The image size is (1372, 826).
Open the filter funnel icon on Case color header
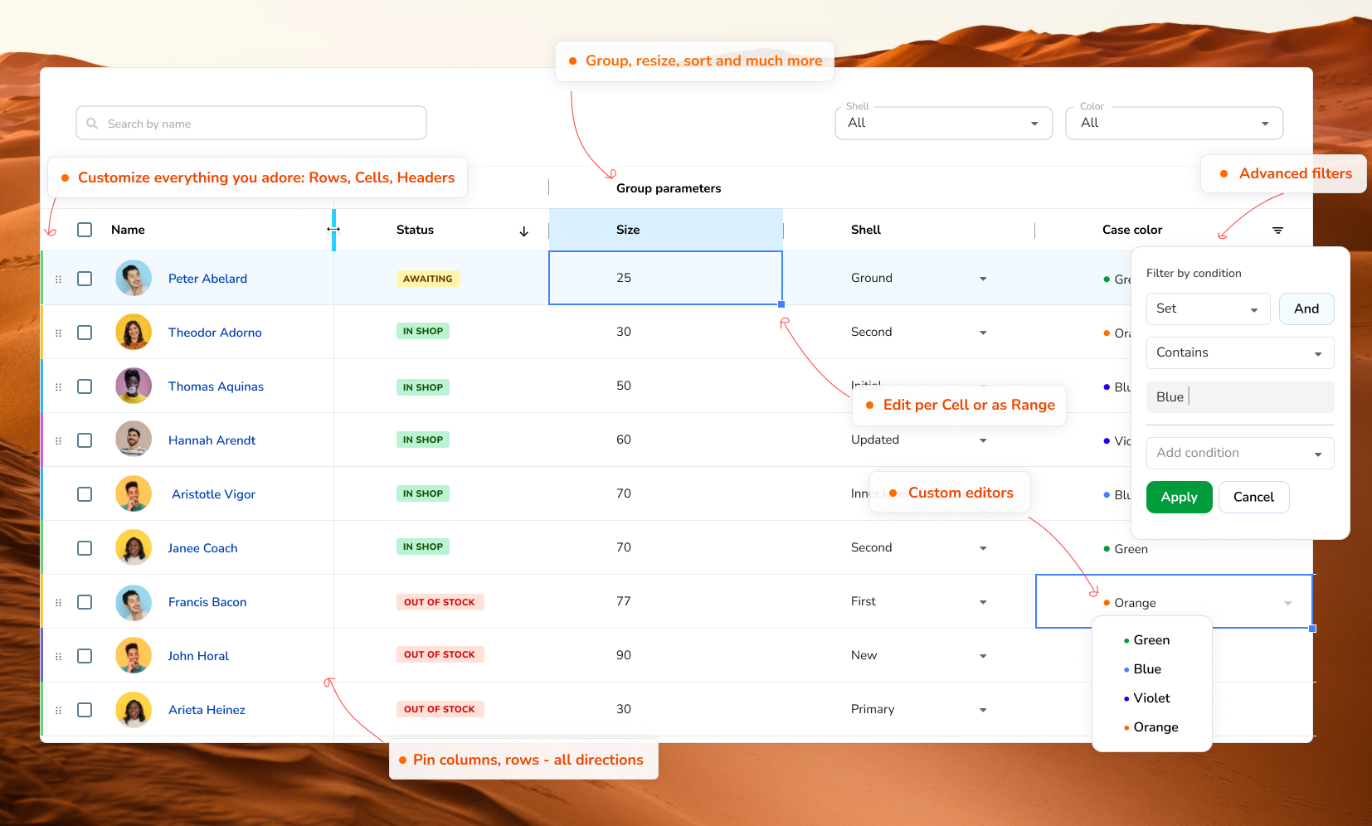click(1277, 230)
